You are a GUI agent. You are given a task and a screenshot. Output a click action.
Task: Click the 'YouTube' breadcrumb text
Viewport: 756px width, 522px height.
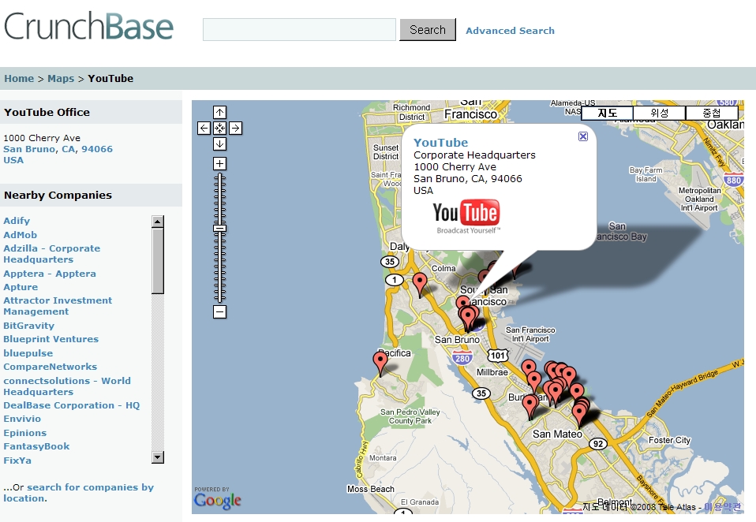tap(110, 79)
